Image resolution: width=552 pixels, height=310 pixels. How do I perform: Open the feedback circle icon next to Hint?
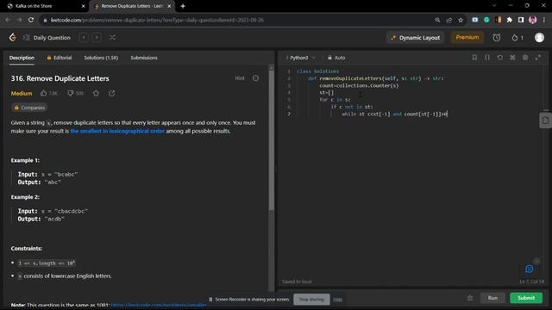tap(255, 78)
